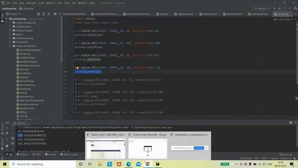The width and height of the screenshot is (298, 168).
Task: Toggle tool window bars icon at bottom-left corner
Action: [x=2, y=158]
